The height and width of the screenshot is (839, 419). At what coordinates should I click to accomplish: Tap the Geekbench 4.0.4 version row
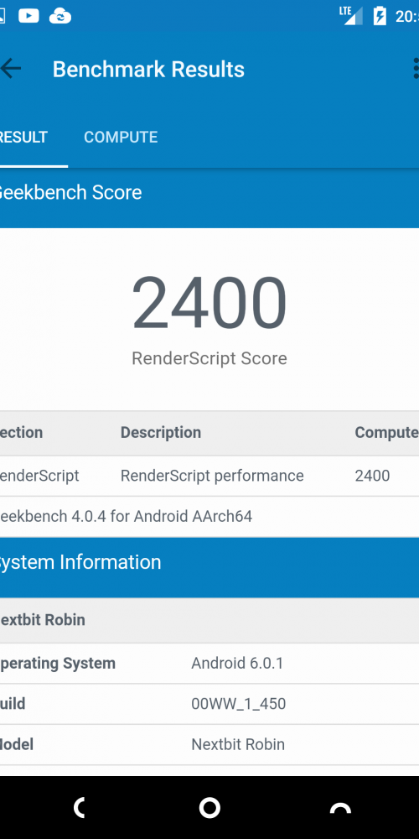pyautogui.click(x=209, y=516)
